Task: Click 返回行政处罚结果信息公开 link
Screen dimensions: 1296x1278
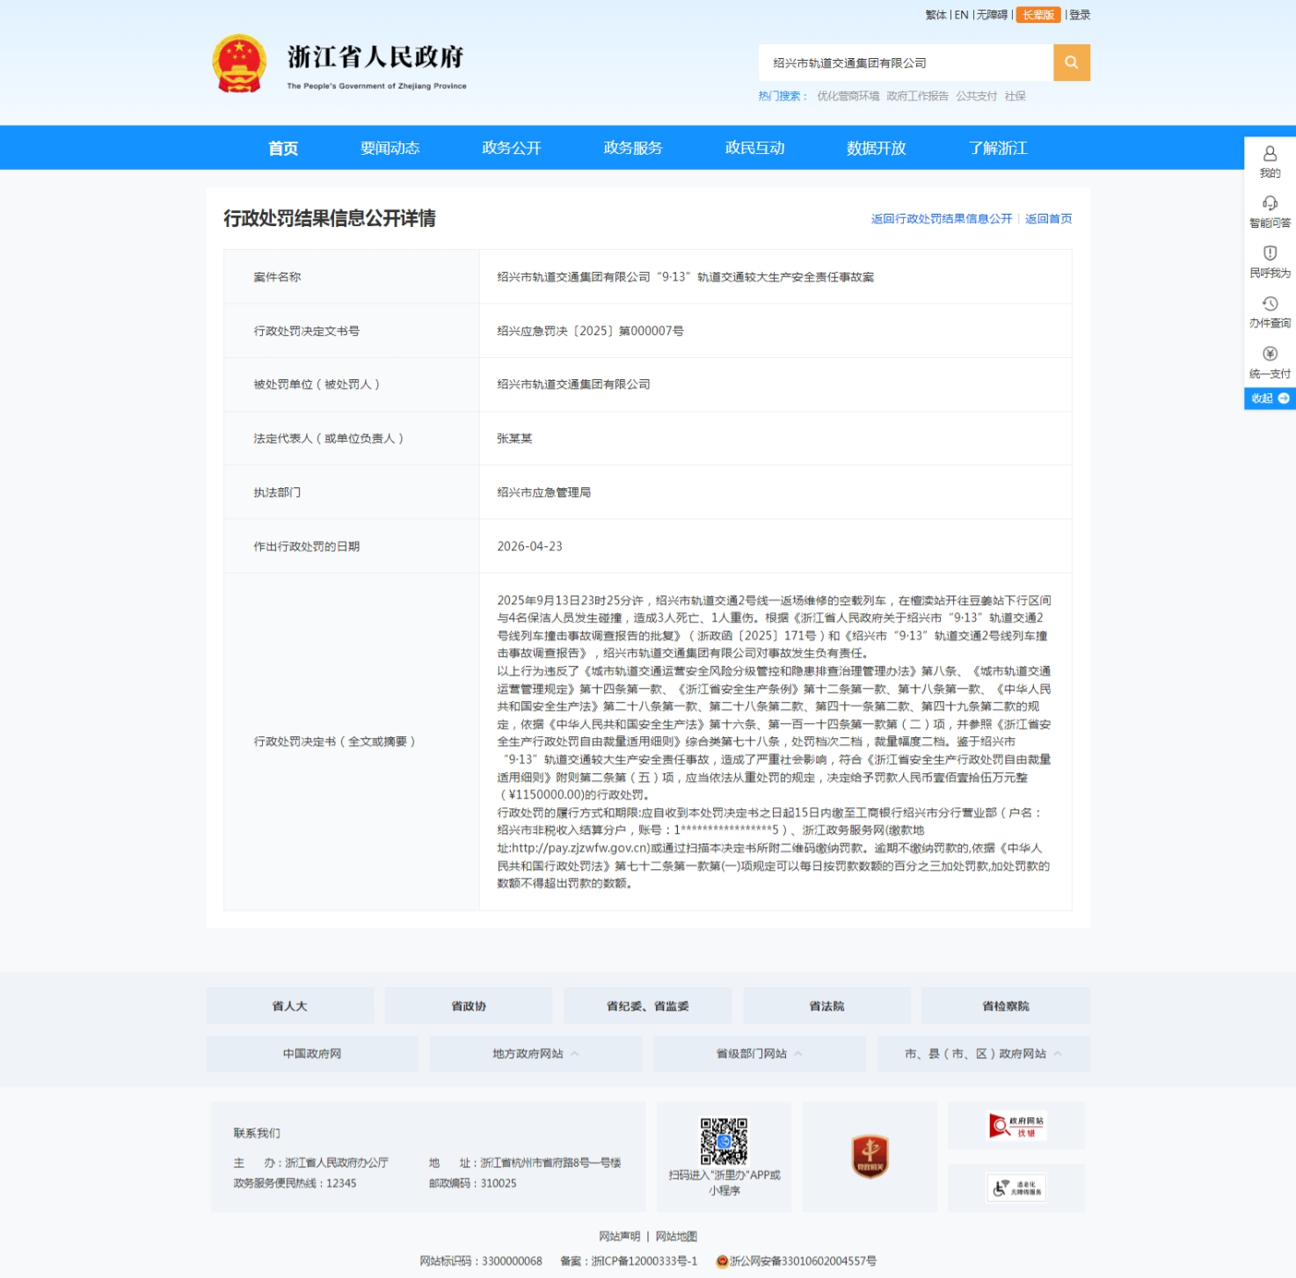Action: 941,219
